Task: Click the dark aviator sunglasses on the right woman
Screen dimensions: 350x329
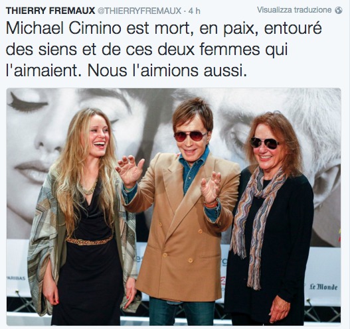Action: (x=264, y=143)
